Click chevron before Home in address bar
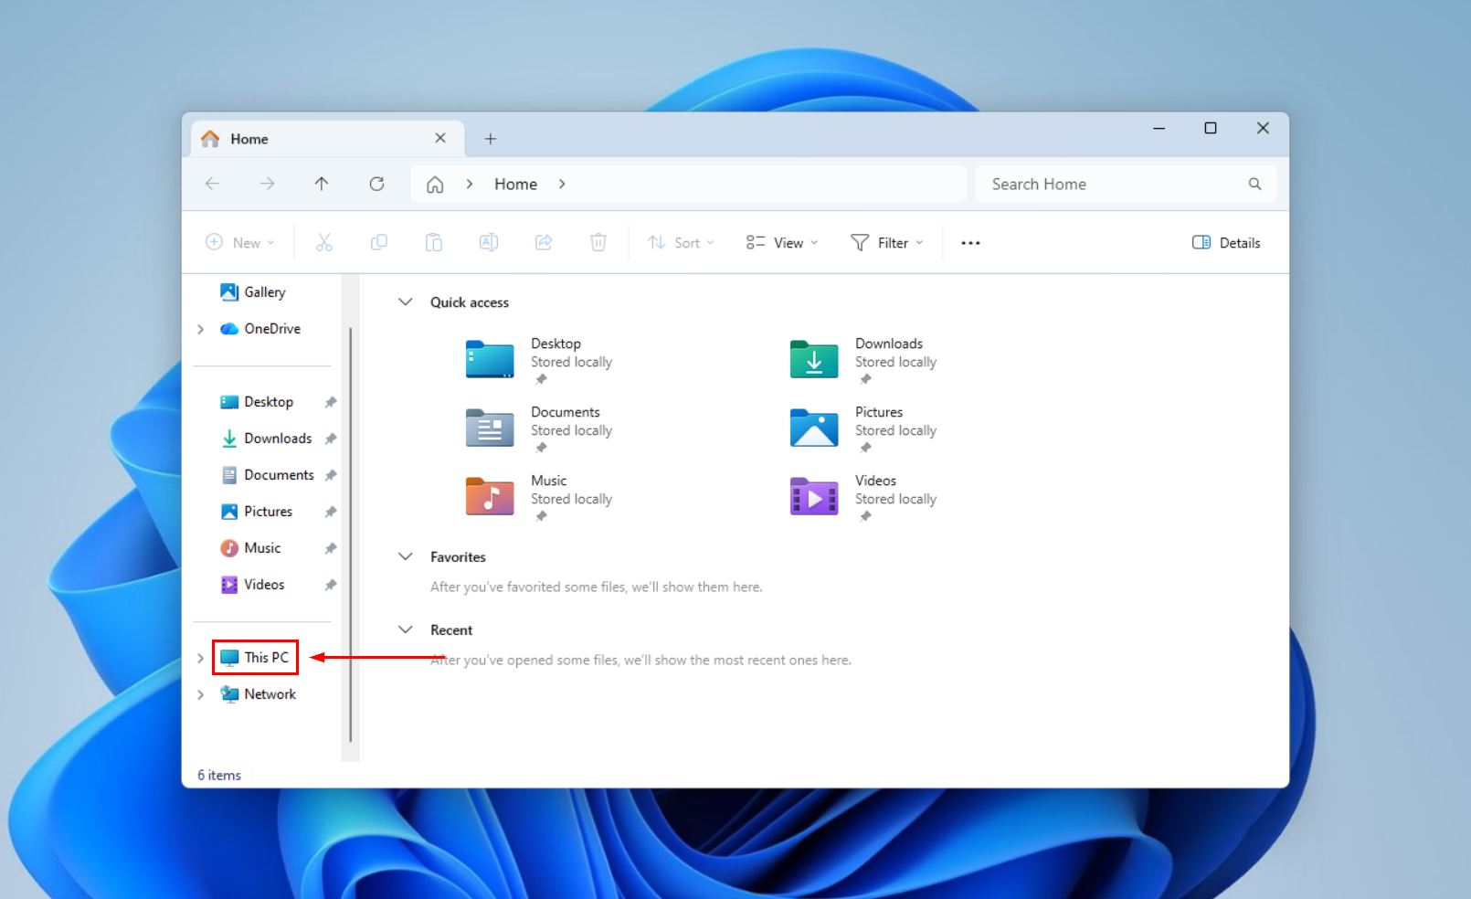 [x=470, y=184]
